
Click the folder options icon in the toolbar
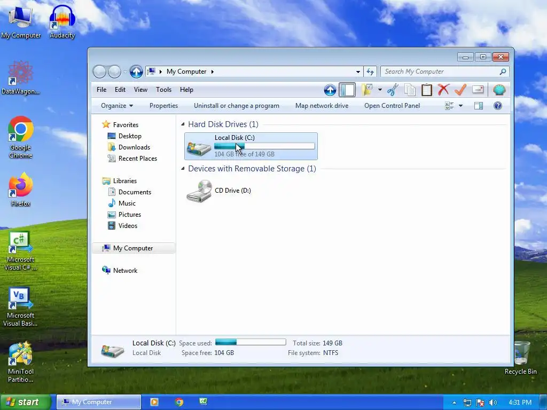click(367, 90)
